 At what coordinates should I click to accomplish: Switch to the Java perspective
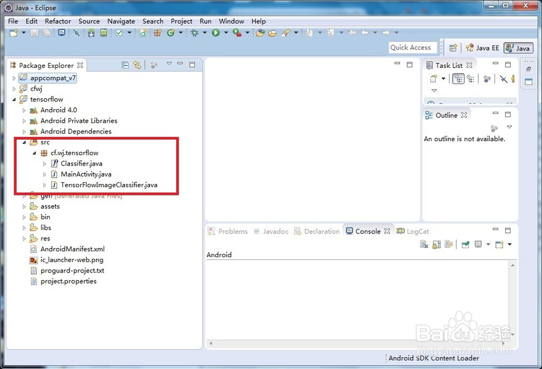518,48
